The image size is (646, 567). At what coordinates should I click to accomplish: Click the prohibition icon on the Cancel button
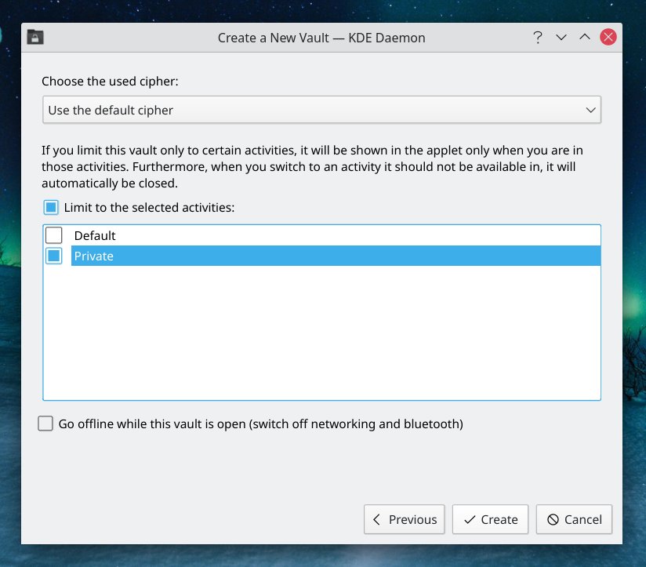pos(553,519)
